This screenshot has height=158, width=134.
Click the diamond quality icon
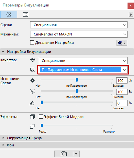click(x=33, y=60)
